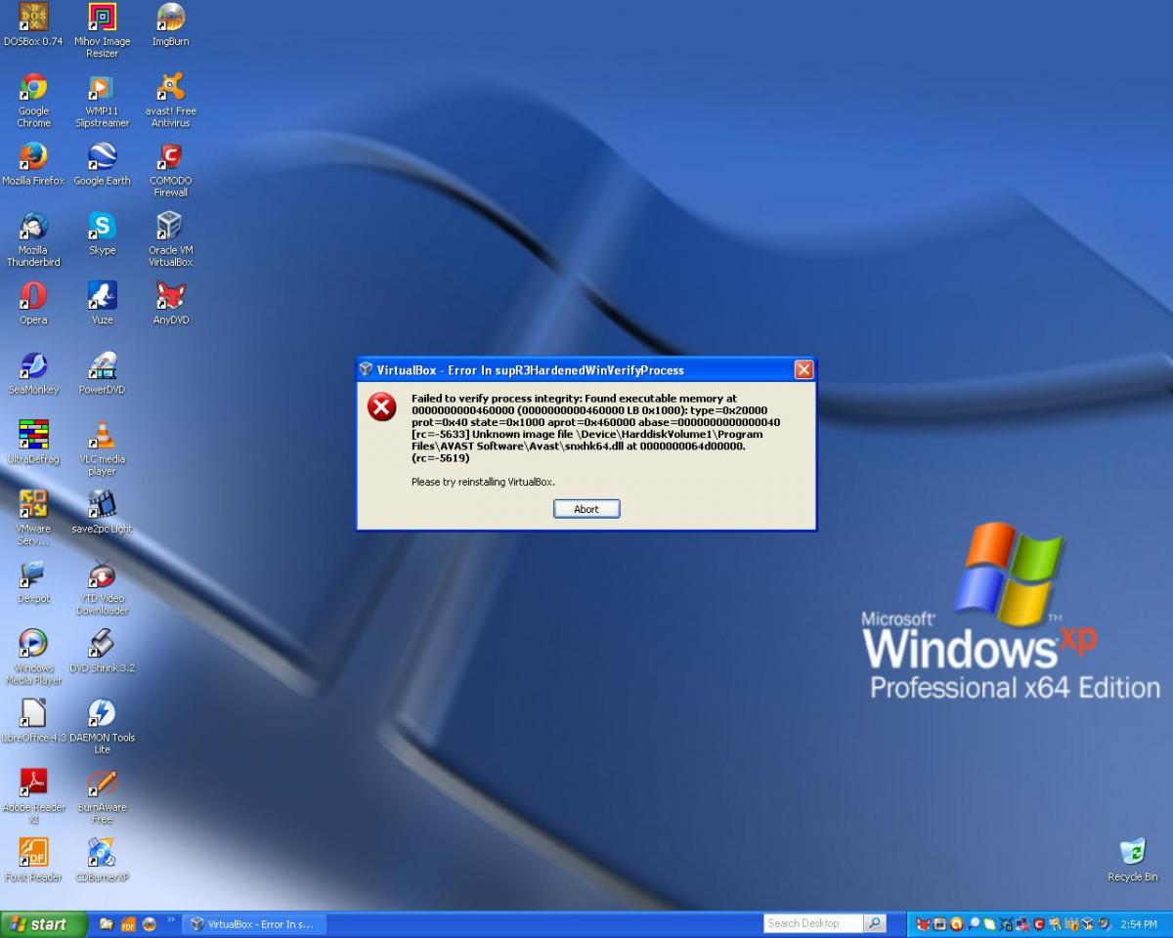
Task: Select the Opera browser icon
Action: tap(33, 303)
